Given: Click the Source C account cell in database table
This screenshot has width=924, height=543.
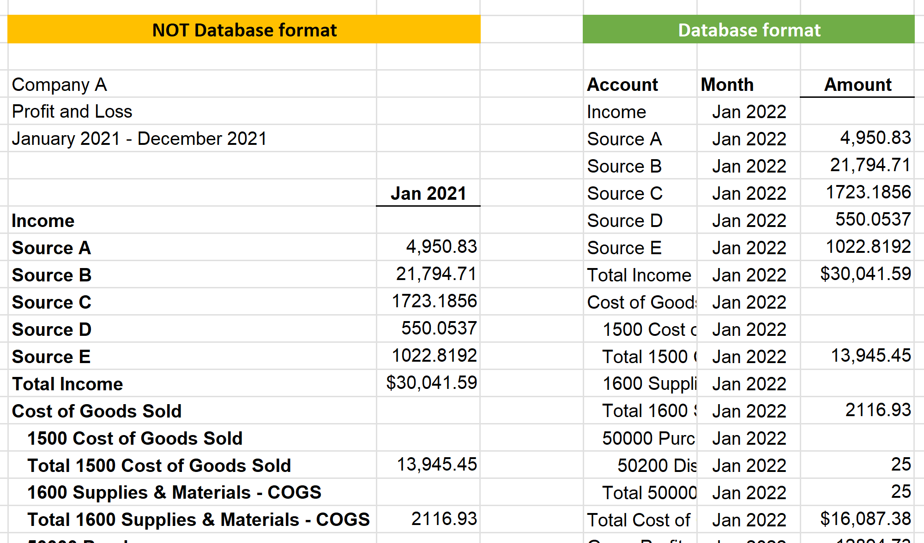Looking at the screenshot, I should click(624, 193).
